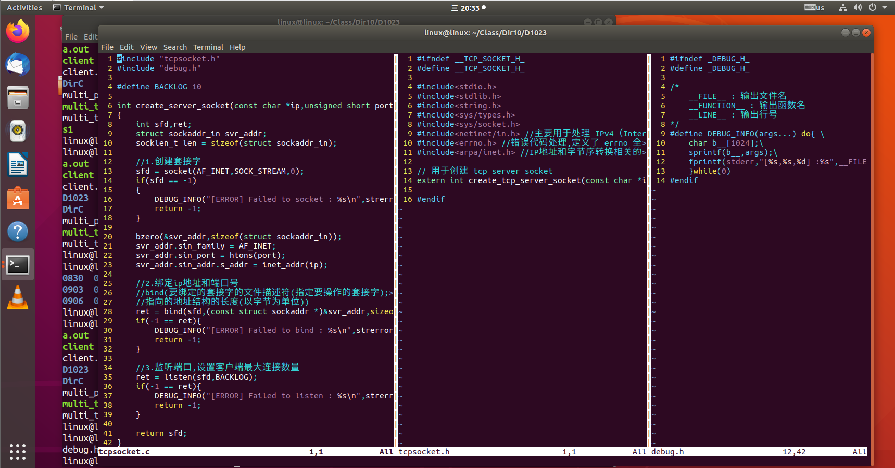Viewport: 895px width, 468px height.
Task: Open the Files manager dock icon
Action: coord(18,98)
